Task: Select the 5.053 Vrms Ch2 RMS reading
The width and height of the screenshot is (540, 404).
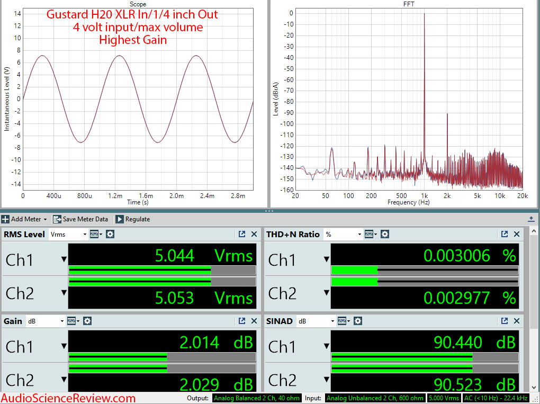Action: pyautogui.click(x=204, y=298)
